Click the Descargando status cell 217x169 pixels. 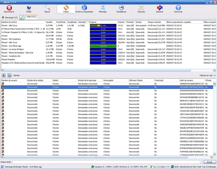pyautogui.click(x=141, y=25)
